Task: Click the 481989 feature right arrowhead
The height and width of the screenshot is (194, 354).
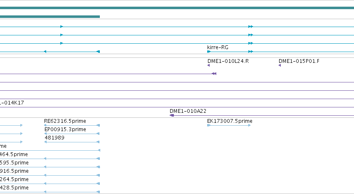Action: [x=98, y=142]
